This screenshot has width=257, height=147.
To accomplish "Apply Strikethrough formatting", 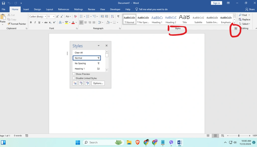I will pyautogui.click(x=46, y=22).
